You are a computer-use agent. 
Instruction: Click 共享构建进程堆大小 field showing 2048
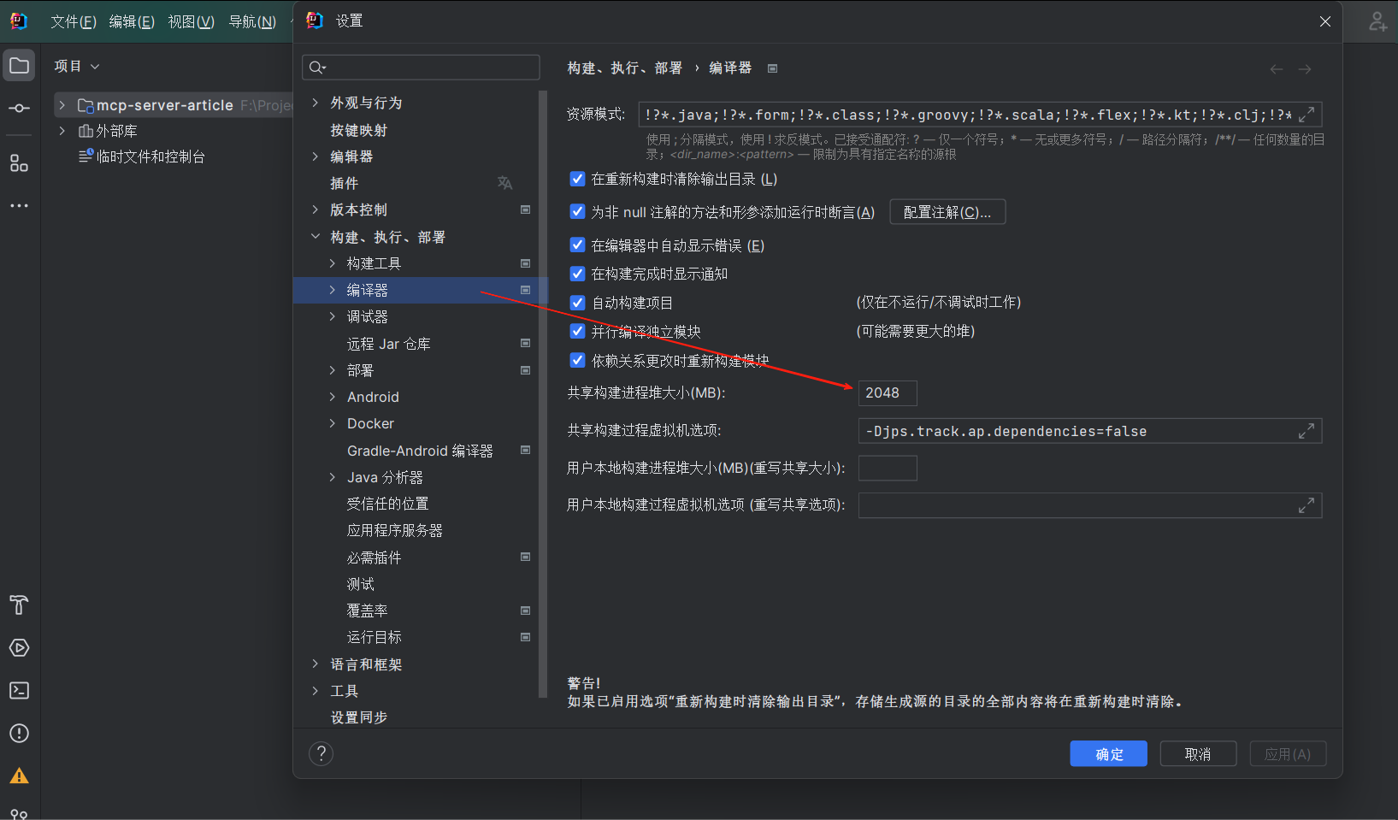[888, 393]
